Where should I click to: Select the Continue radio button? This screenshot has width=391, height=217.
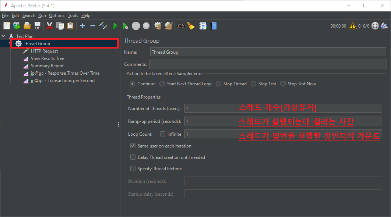click(133, 84)
